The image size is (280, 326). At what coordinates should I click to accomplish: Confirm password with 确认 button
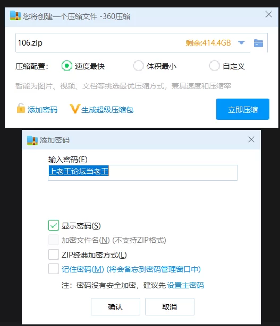(115, 307)
